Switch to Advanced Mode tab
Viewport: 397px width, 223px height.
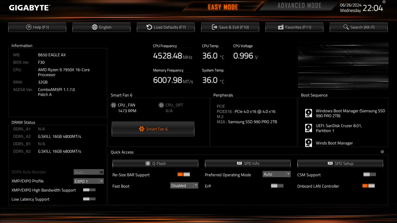click(x=299, y=6)
